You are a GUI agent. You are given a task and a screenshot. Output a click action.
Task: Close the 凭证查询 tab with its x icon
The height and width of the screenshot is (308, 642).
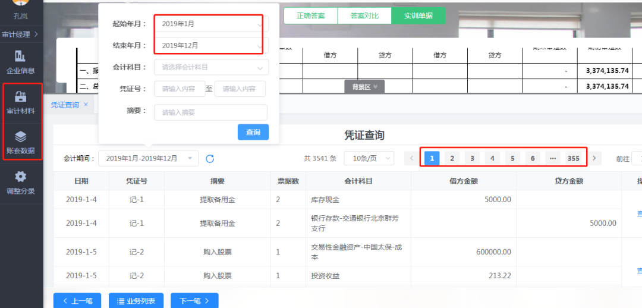click(x=86, y=105)
